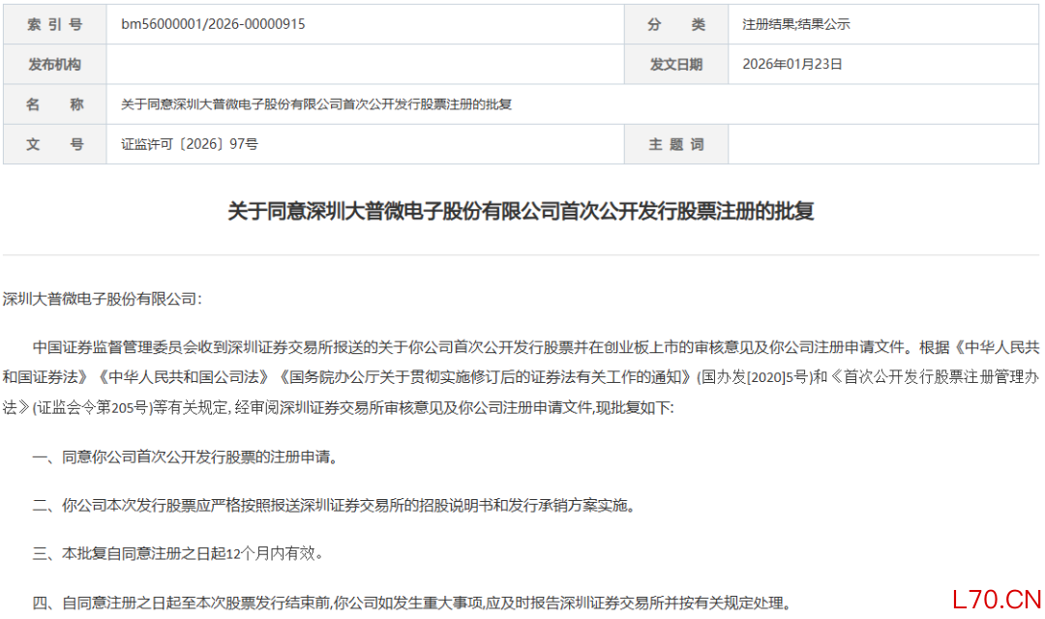
Task: Select the 文号 label cell
Action: (x=54, y=144)
